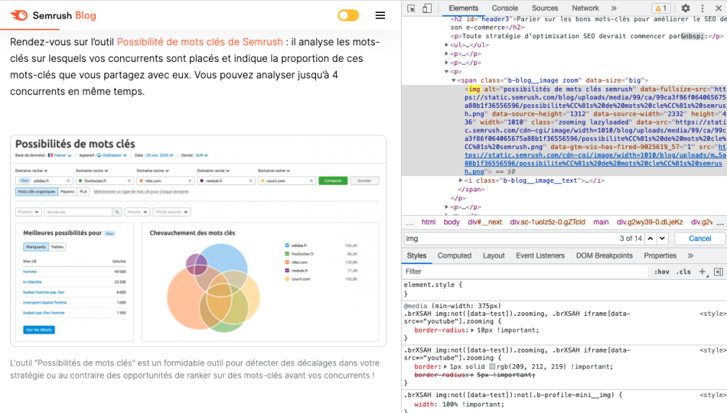Switch to the Sources tab
Viewport: 727px width, 413px height.
click(545, 8)
